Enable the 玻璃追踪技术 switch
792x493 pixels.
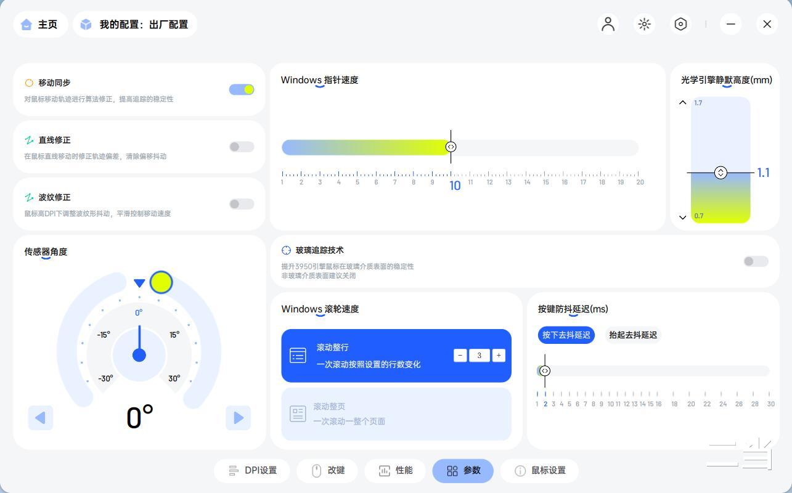pyautogui.click(x=756, y=261)
